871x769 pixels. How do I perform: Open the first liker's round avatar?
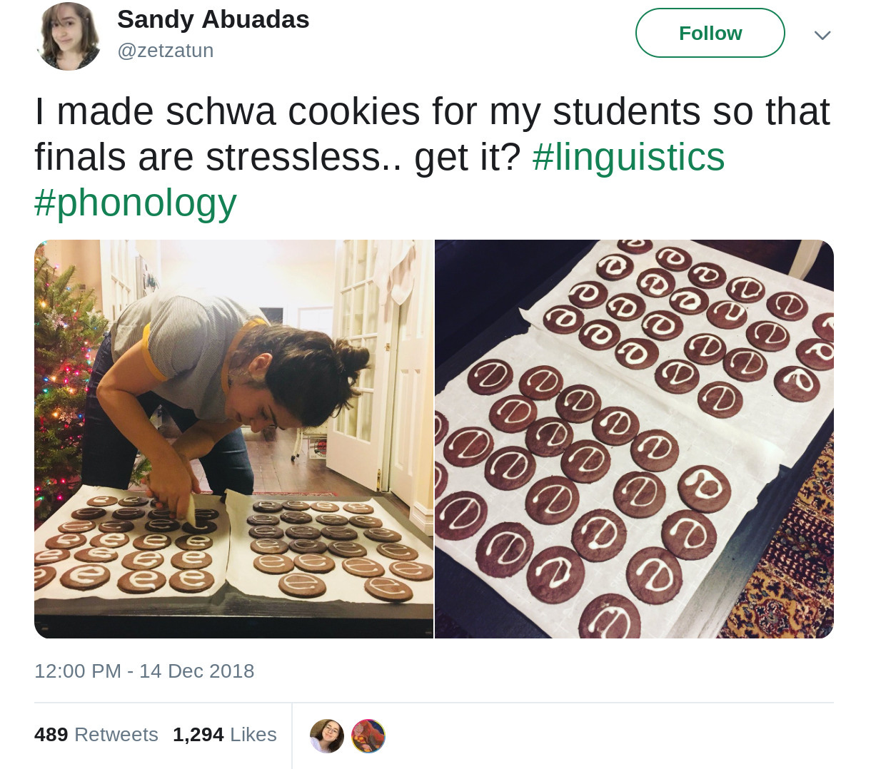pos(327,735)
